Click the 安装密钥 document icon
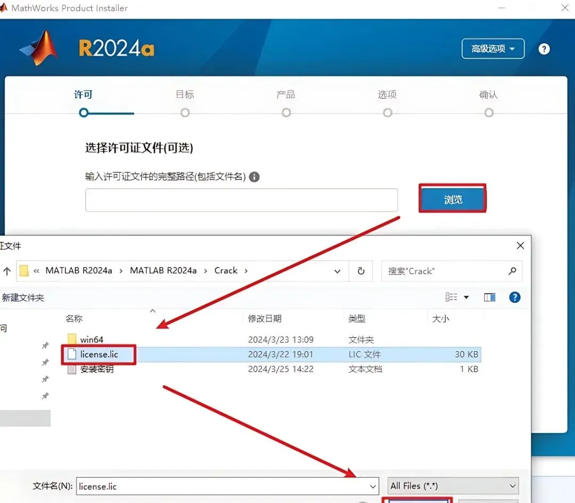Viewport: 575px width, 503px height. point(72,369)
